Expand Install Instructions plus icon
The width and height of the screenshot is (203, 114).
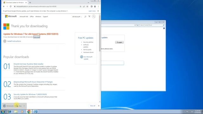[x=5, y=41]
